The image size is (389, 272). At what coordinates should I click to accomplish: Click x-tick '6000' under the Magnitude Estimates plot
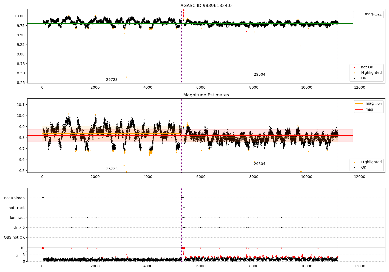coord(201,177)
